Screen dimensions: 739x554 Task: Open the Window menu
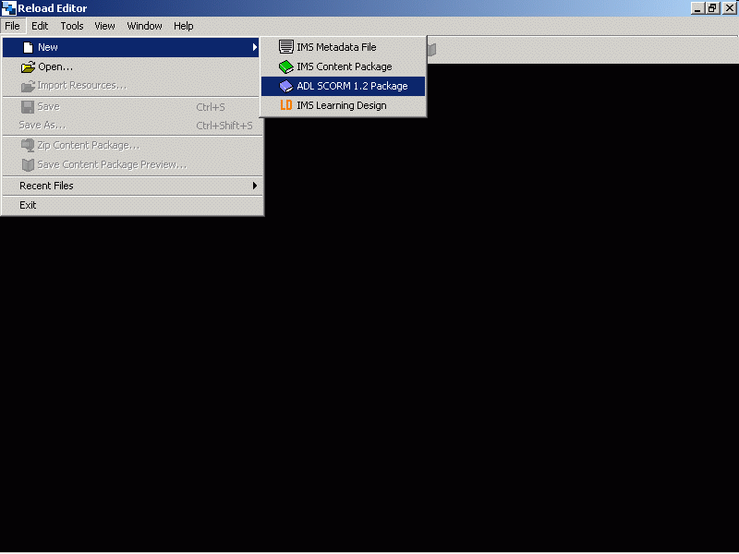[144, 26]
